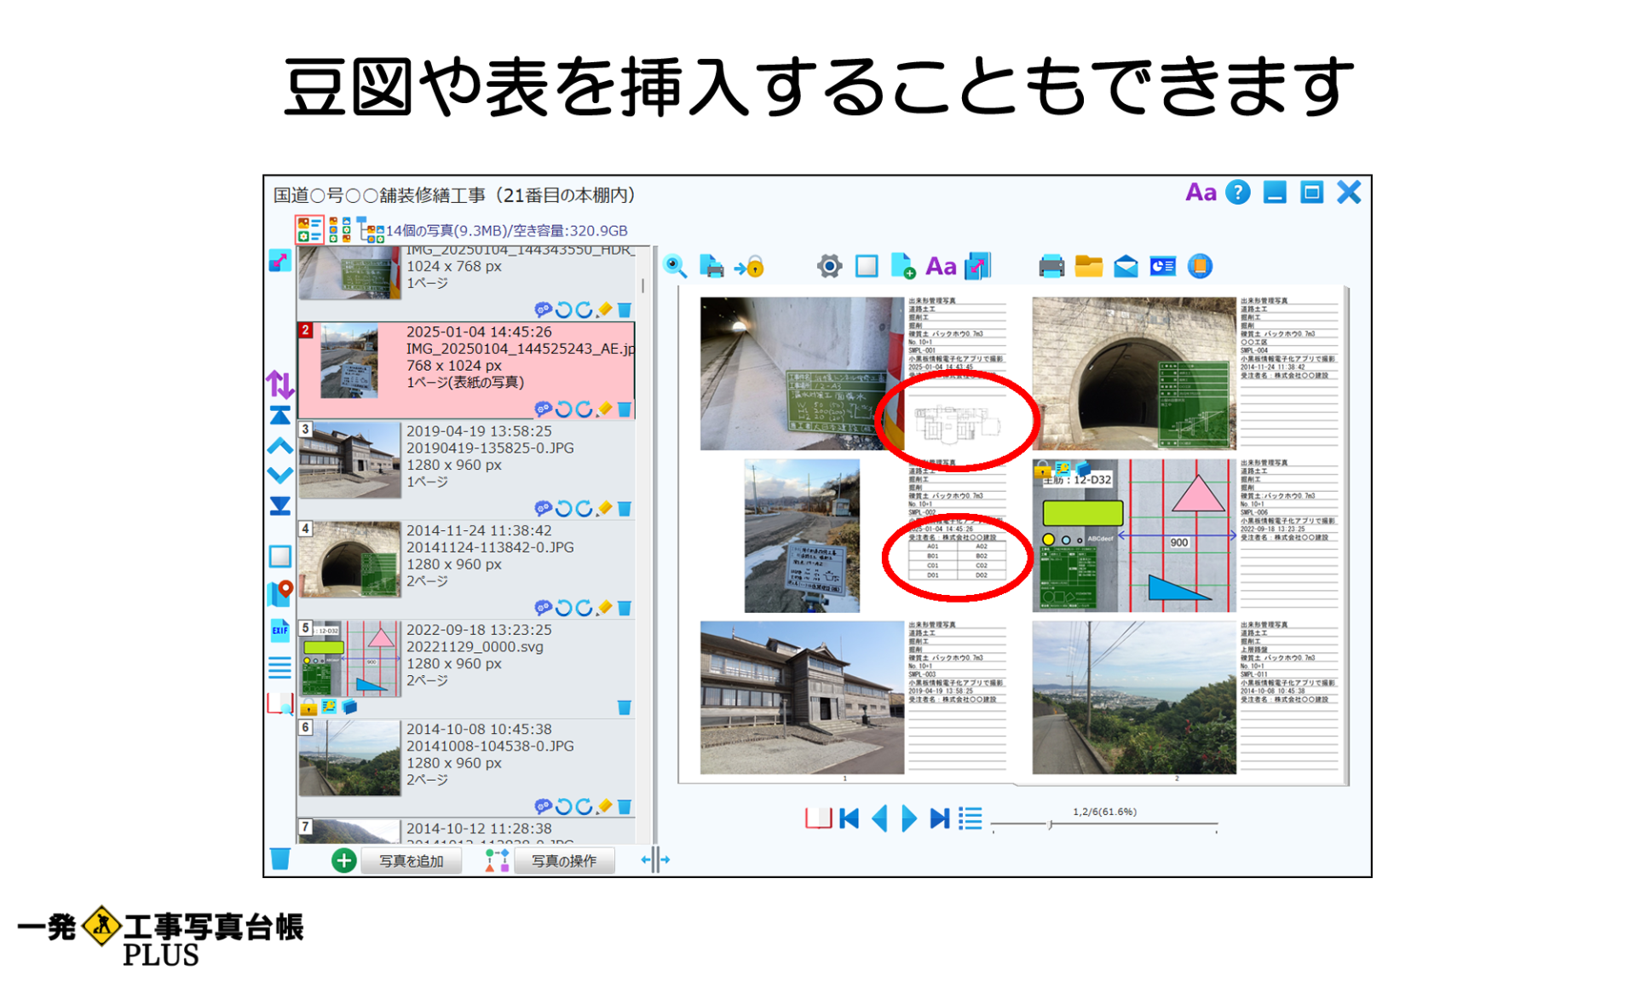
Task: Select the magnifier zoom tool above the preview
Action: (675, 266)
